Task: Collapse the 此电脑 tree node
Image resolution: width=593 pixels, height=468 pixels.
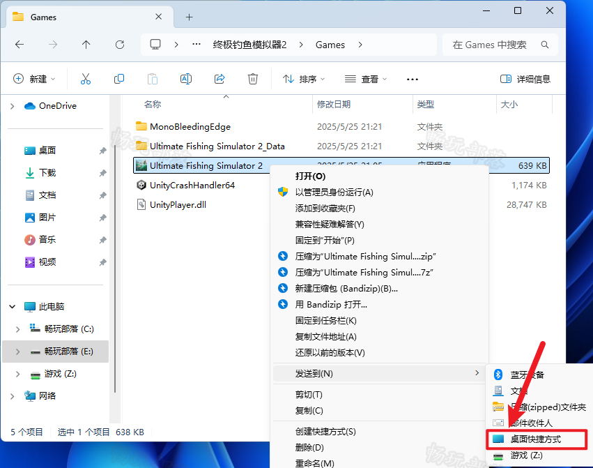Action: 12,306
